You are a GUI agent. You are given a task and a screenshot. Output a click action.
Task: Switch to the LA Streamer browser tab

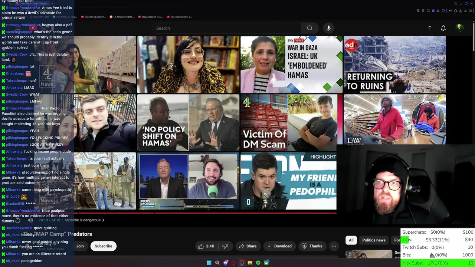122,17
